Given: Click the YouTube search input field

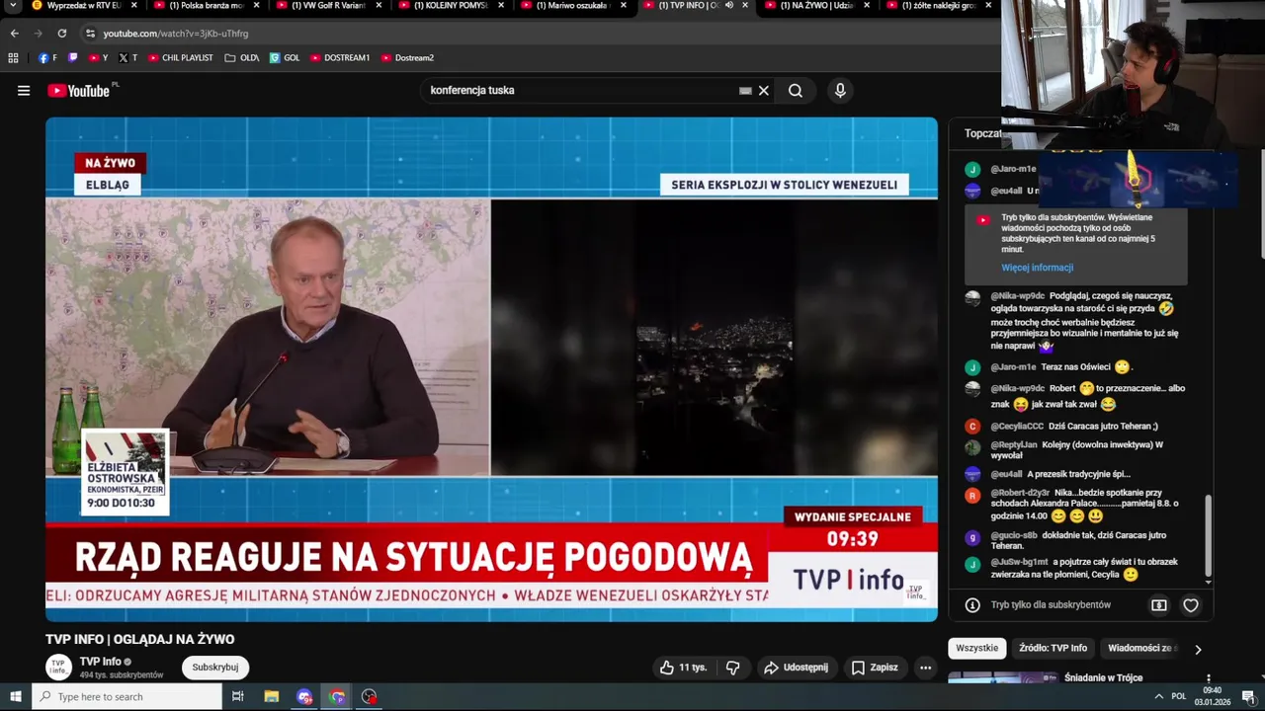Looking at the screenshot, I should point(581,91).
